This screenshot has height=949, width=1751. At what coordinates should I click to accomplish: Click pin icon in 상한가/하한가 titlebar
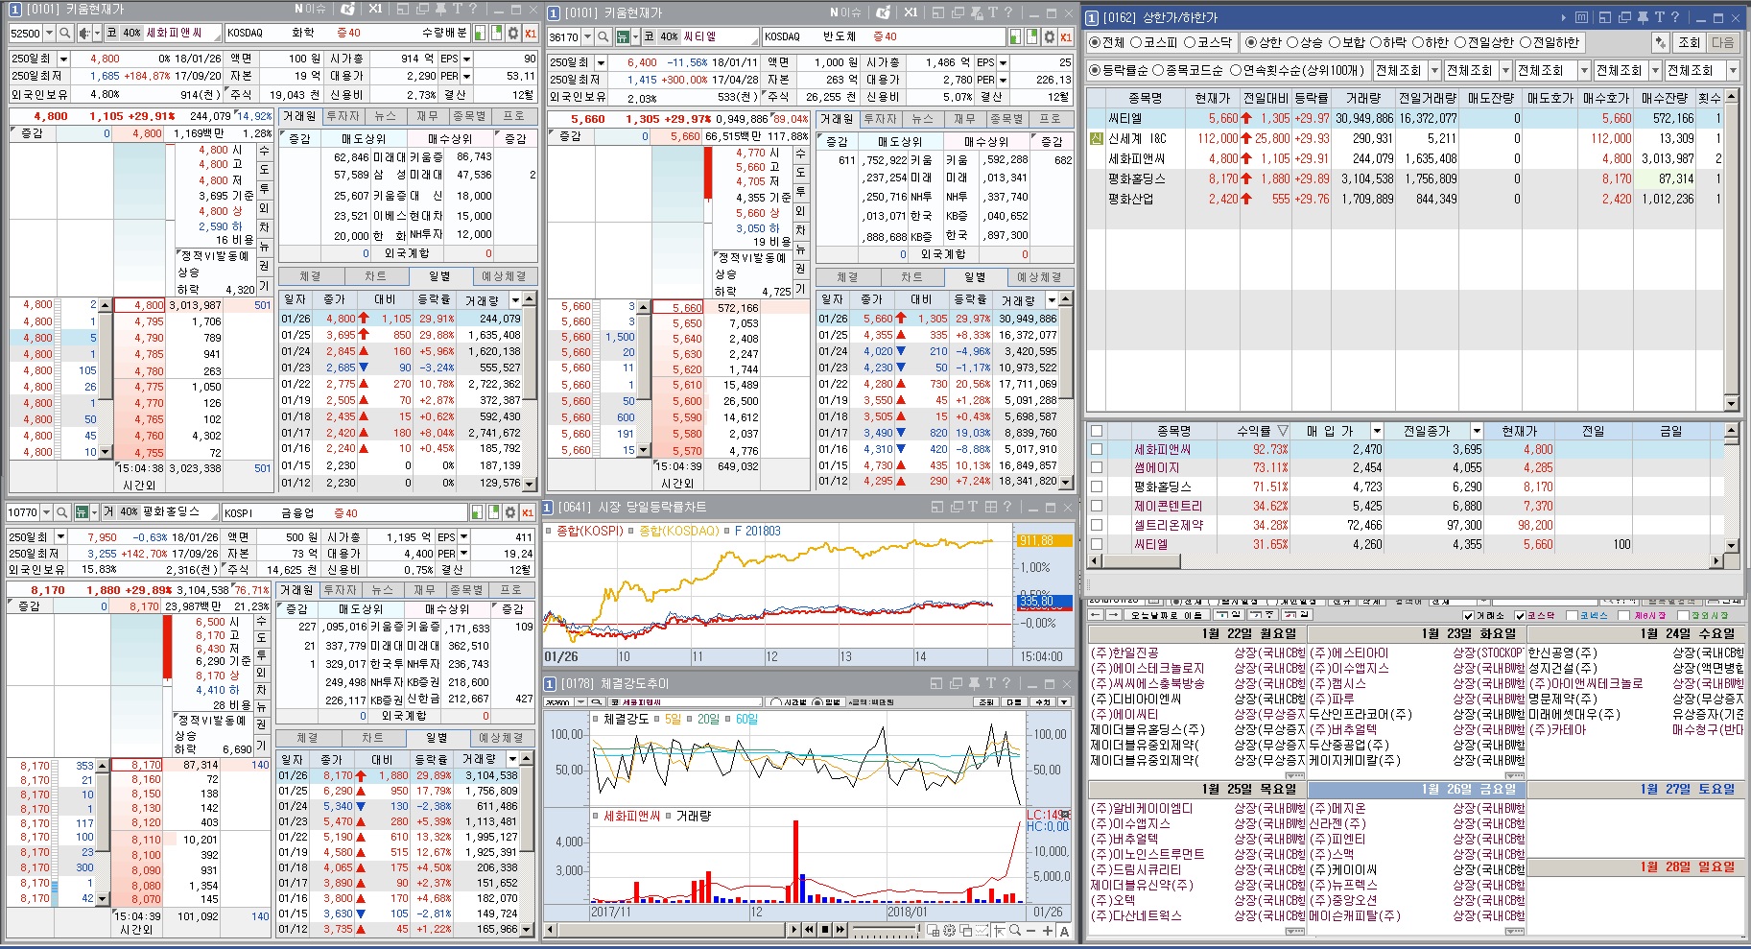tap(1643, 17)
